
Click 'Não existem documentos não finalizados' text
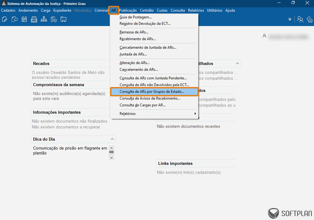(x=70, y=121)
